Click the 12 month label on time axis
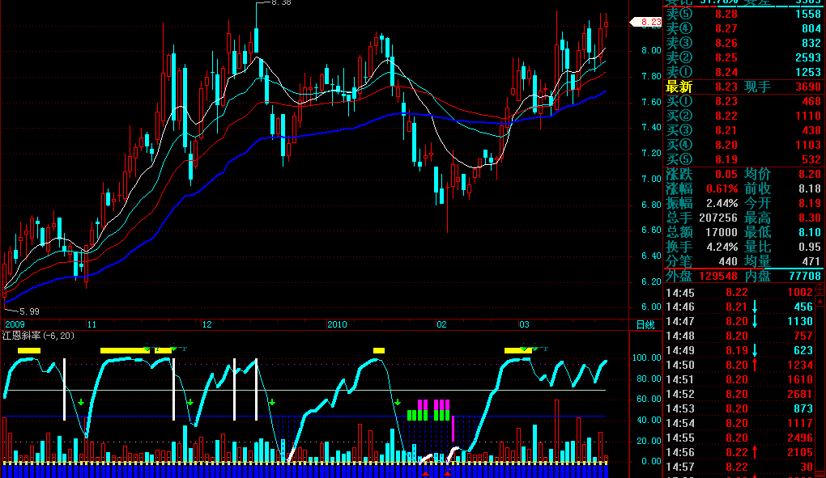Viewport: 826px width, 478px height. point(207,324)
